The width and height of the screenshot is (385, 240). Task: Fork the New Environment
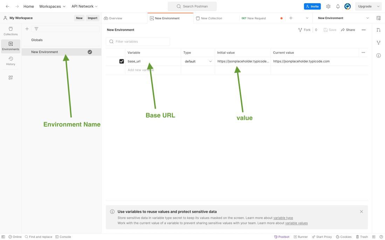tap(304, 30)
